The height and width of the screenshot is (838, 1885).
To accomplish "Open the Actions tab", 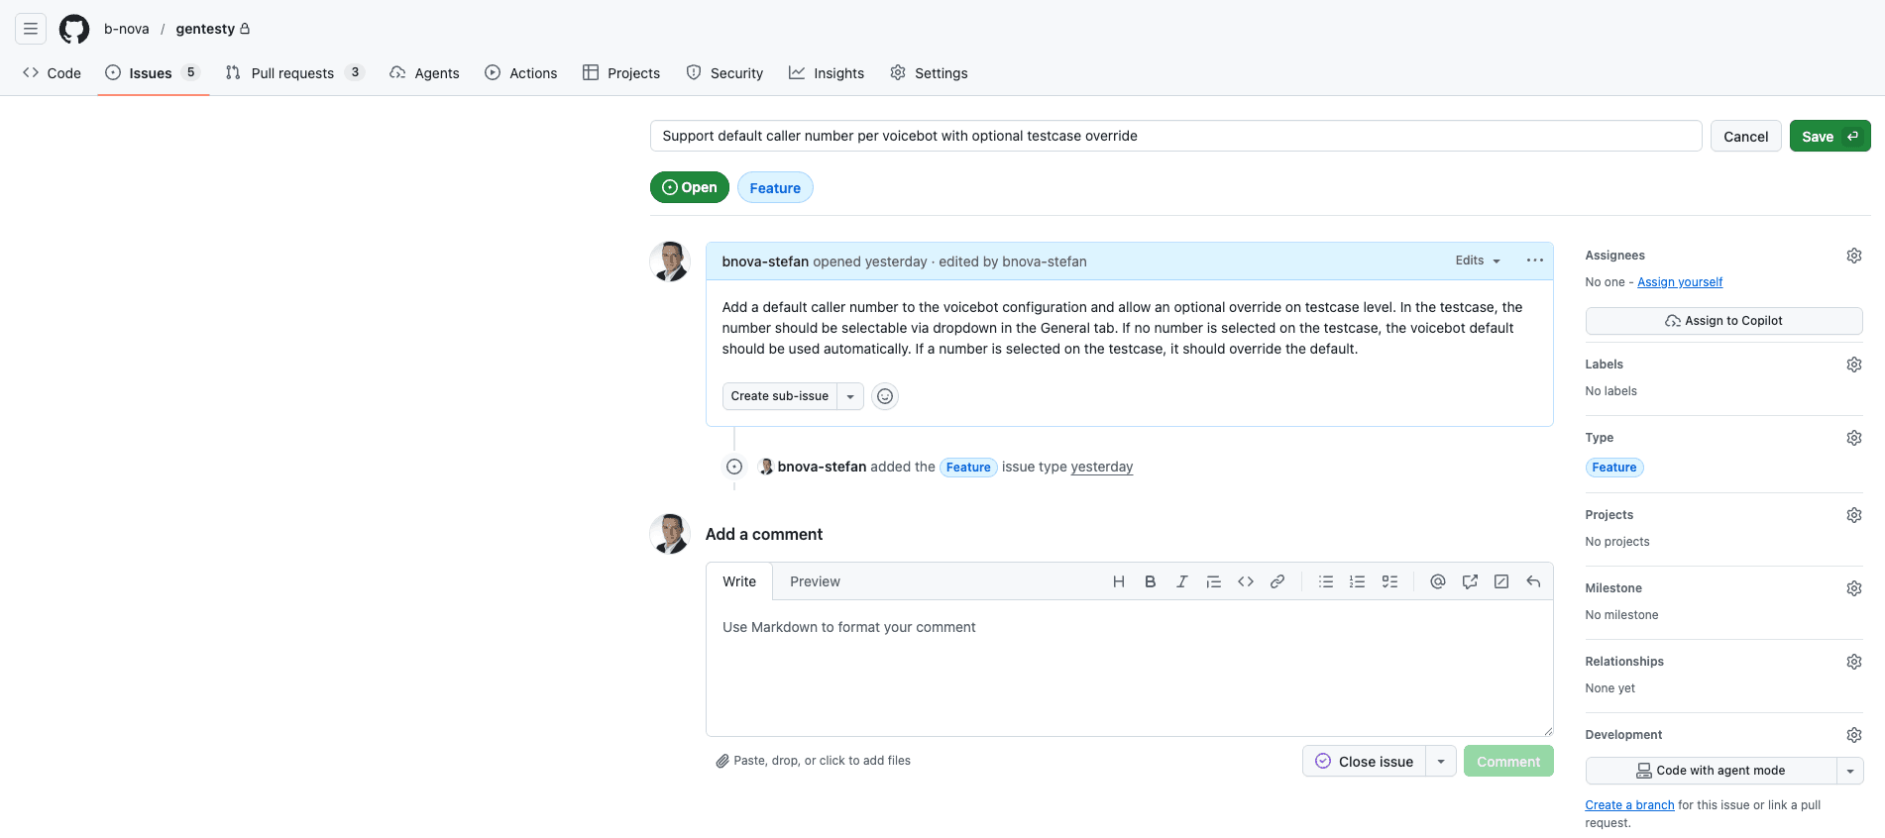I will point(521,73).
